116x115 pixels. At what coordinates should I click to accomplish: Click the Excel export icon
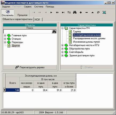104,12
